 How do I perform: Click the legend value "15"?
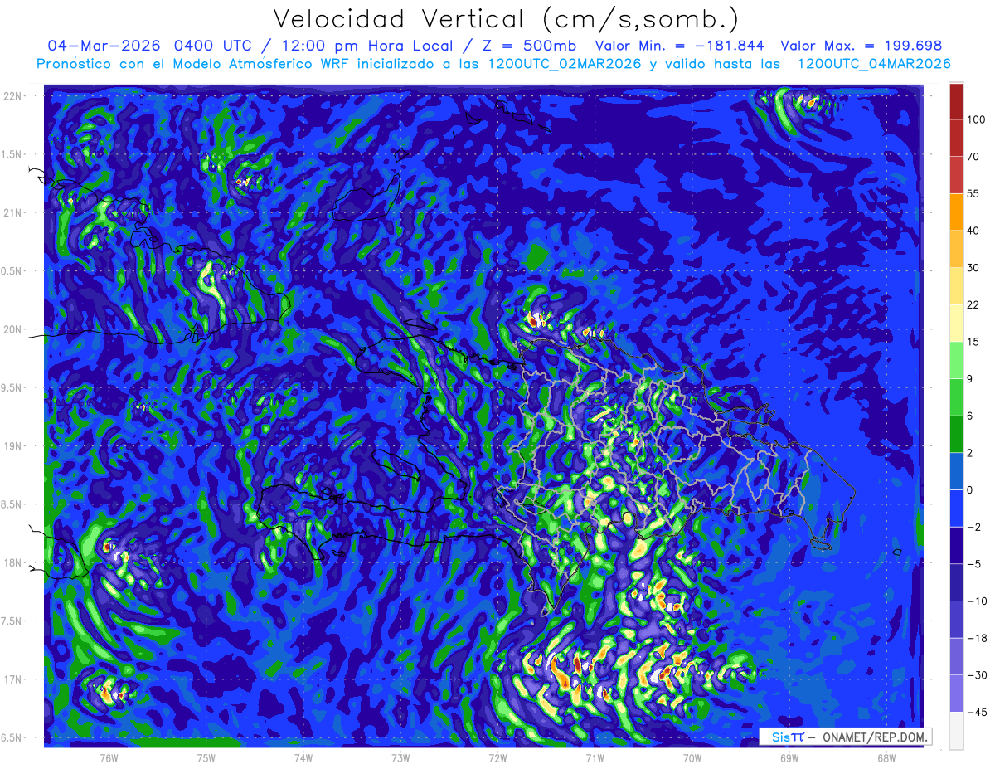[x=973, y=342]
